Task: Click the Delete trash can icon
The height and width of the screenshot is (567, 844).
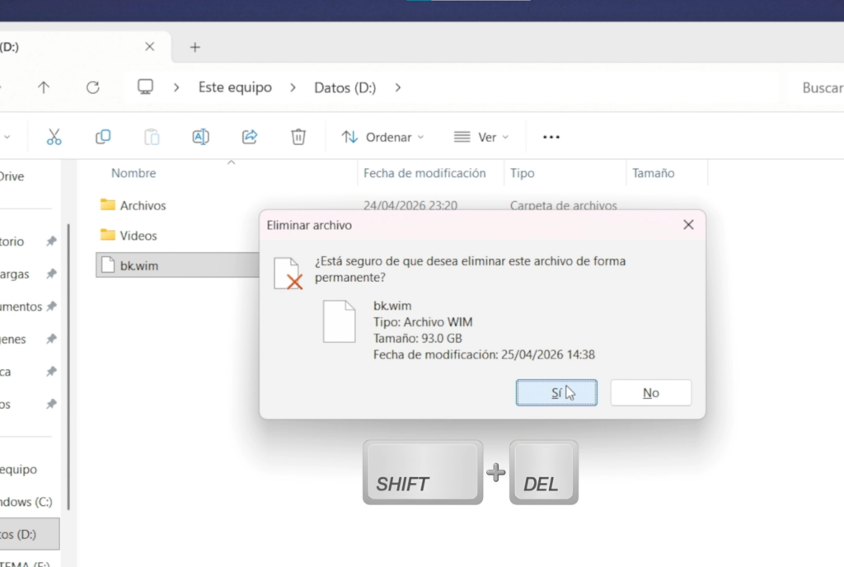Action: [298, 137]
